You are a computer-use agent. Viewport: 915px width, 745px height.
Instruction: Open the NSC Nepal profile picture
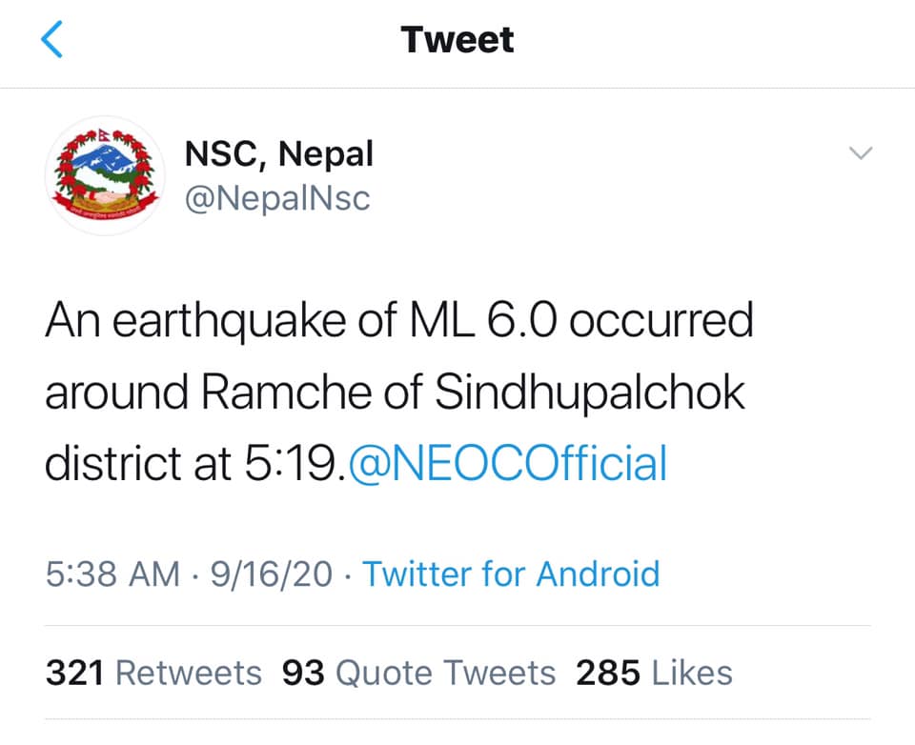105,175
